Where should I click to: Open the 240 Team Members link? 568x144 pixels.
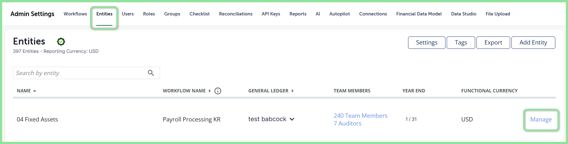coord(360,116)
